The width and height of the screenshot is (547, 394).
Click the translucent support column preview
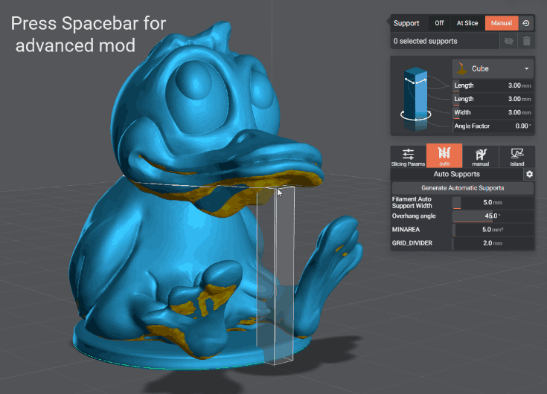[x=275, y=275]
